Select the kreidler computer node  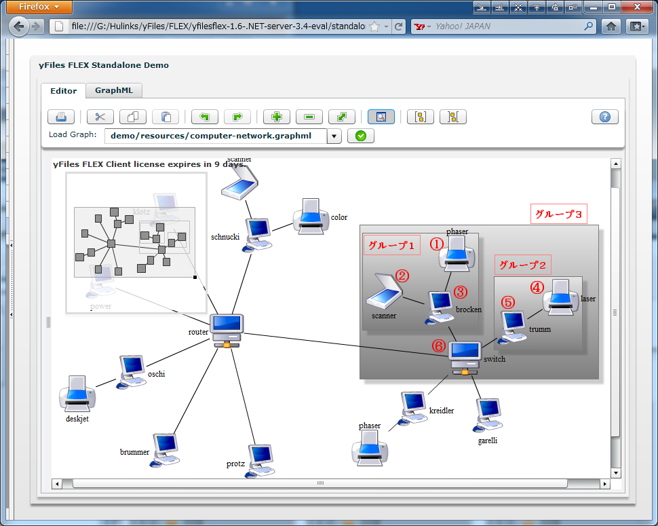[413, 409]
